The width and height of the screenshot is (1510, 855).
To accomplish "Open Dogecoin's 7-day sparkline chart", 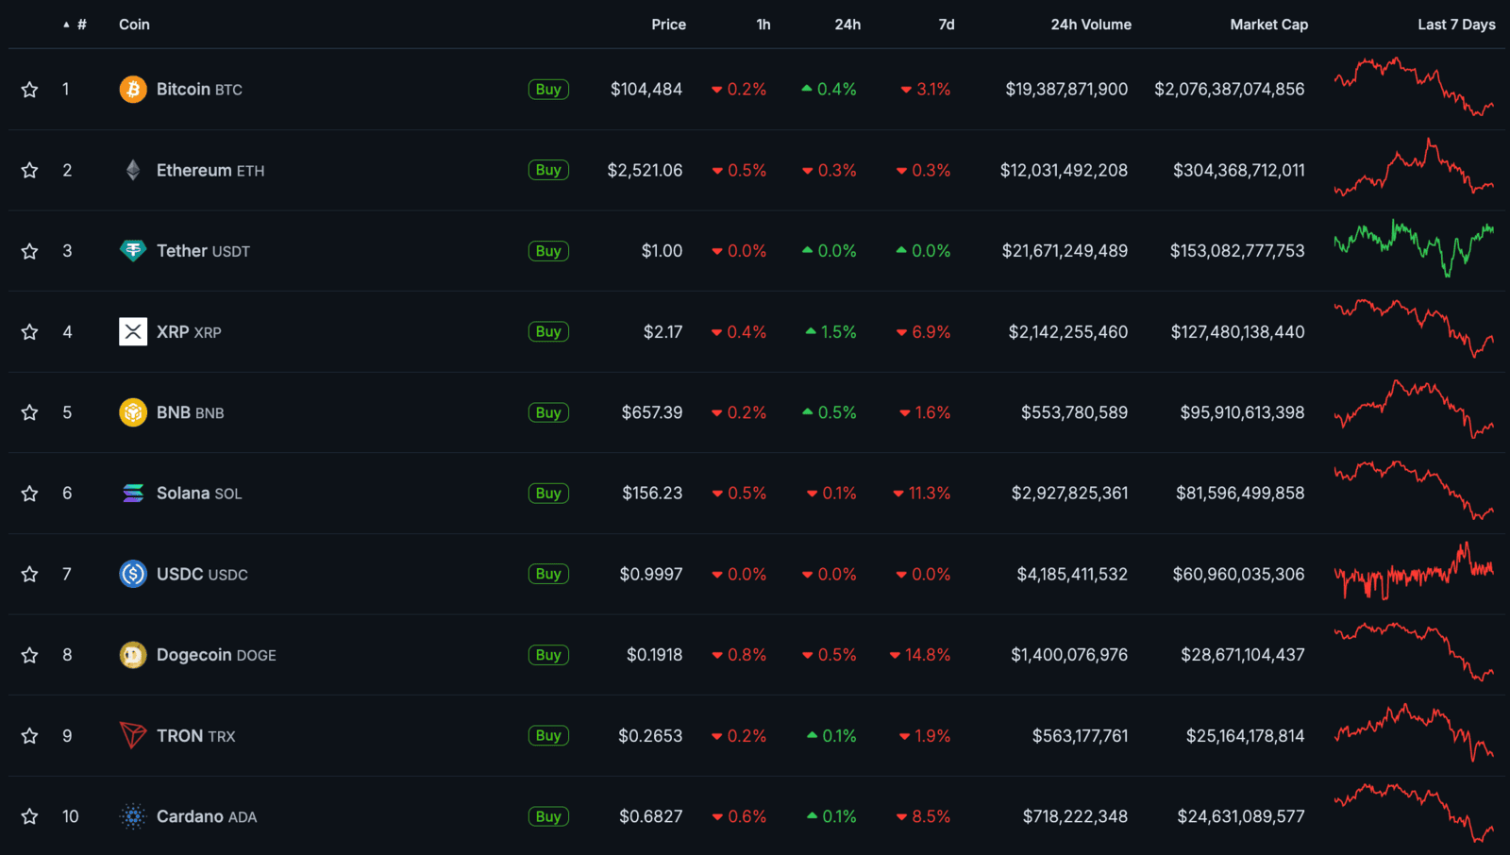I will 1414,651.
